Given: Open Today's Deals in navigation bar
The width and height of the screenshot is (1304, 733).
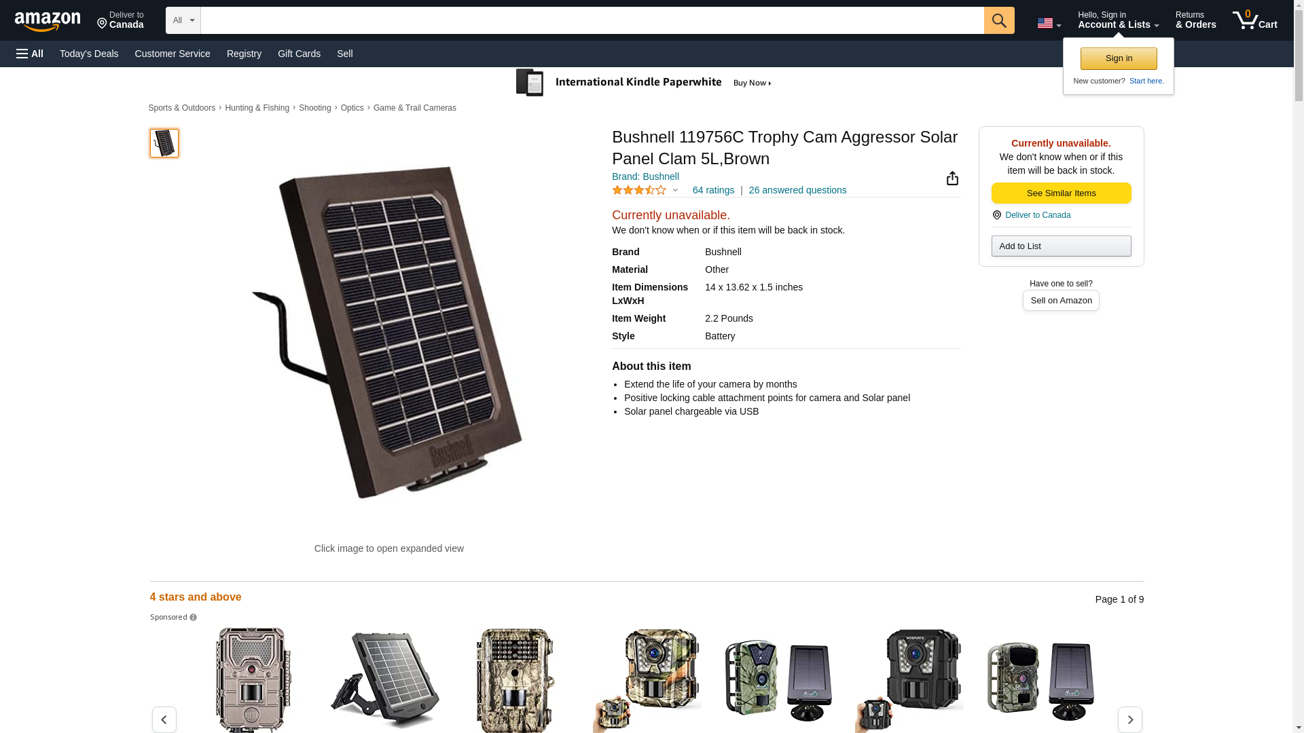Looking at the screenshot, I should tap(89, 54).
